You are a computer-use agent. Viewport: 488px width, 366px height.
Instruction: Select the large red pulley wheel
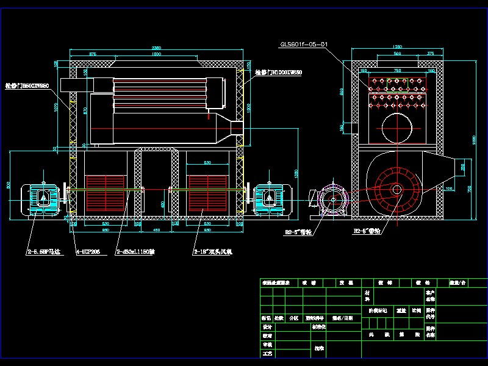point(396,189)
